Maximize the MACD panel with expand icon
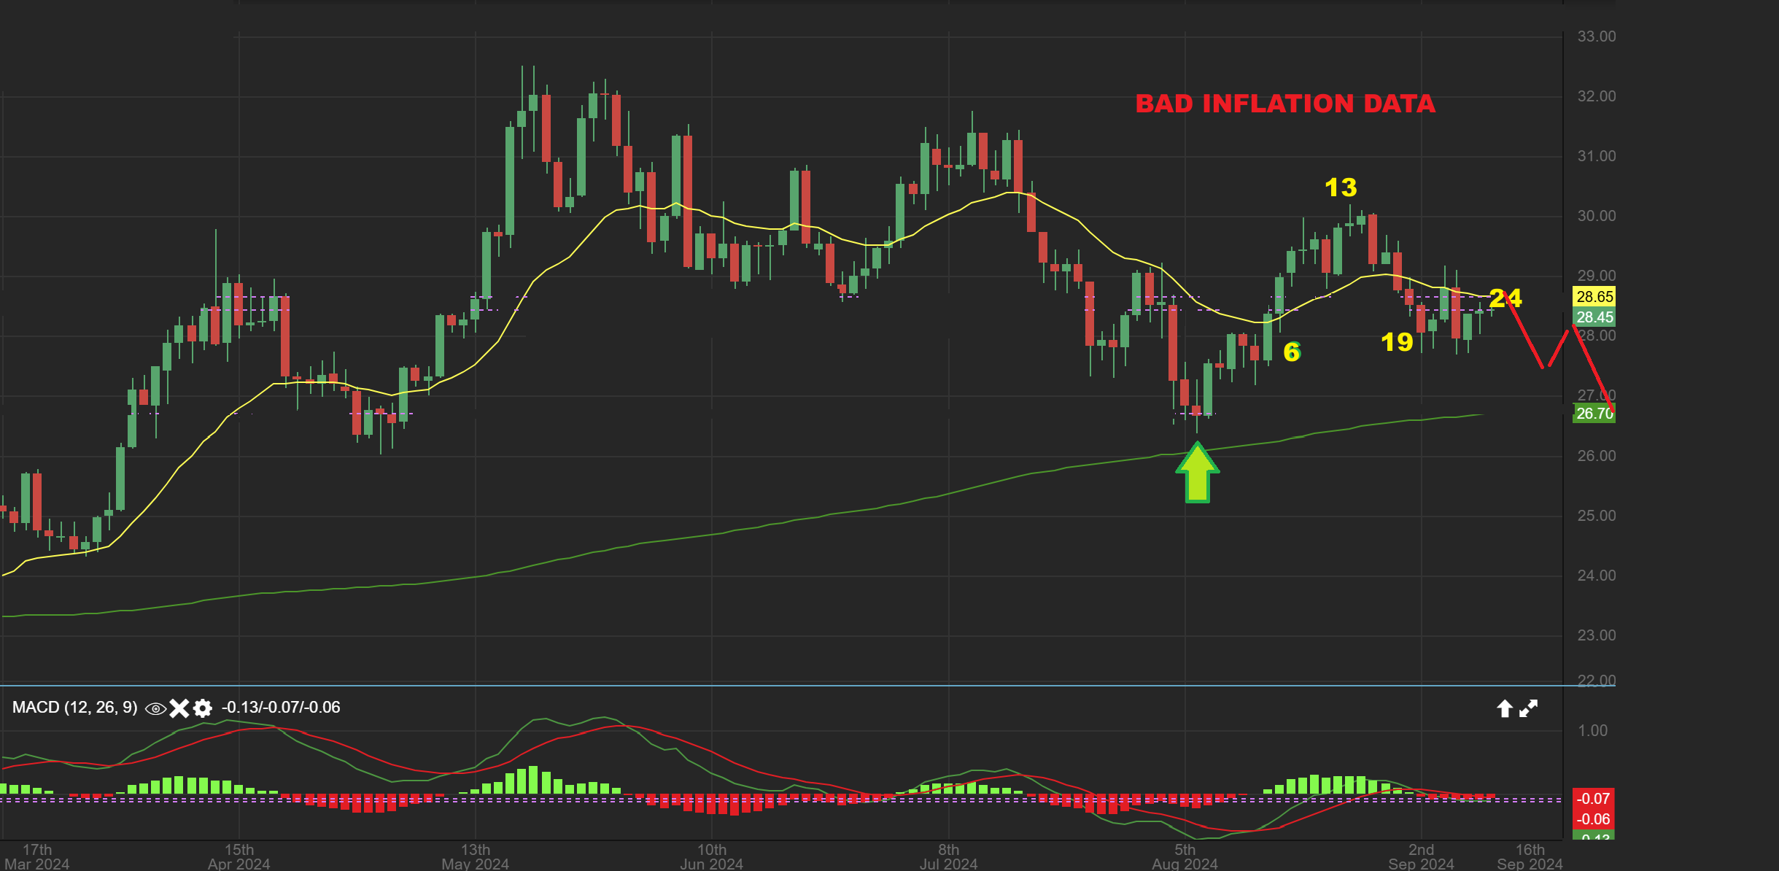 [1528, 708]
